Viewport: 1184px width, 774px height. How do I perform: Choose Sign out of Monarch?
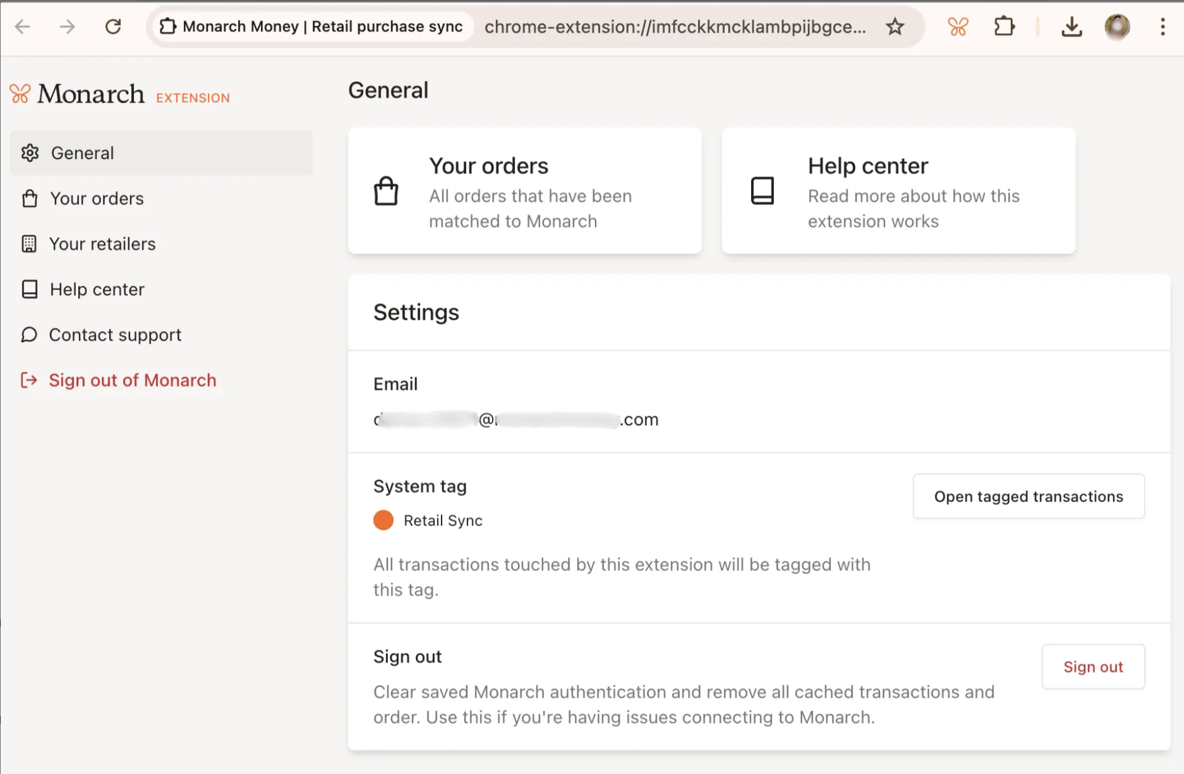tap(133, 380)
